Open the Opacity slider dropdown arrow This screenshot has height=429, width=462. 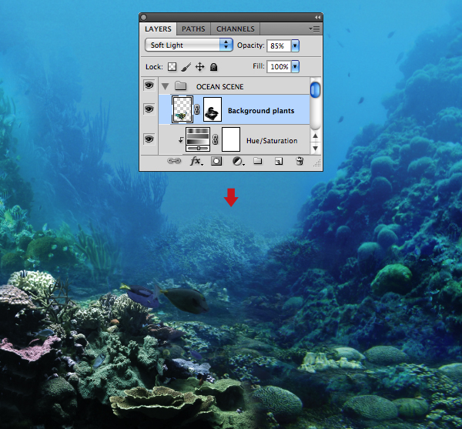click(x=295, y=45)
